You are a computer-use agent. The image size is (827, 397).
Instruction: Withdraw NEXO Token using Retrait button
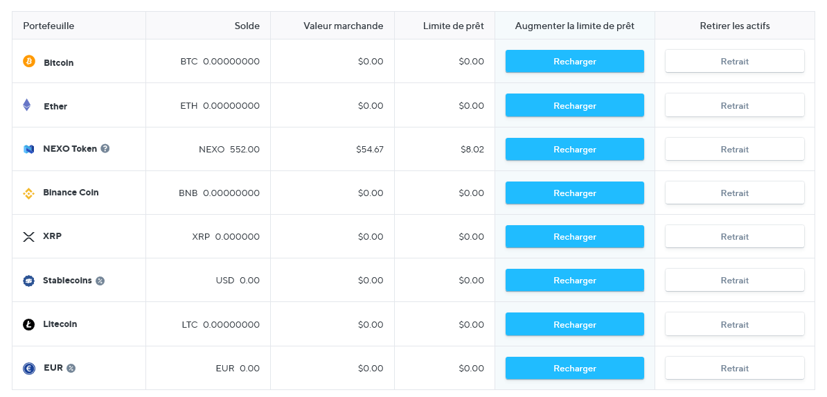pyautogui.click(x=734, y=149)
